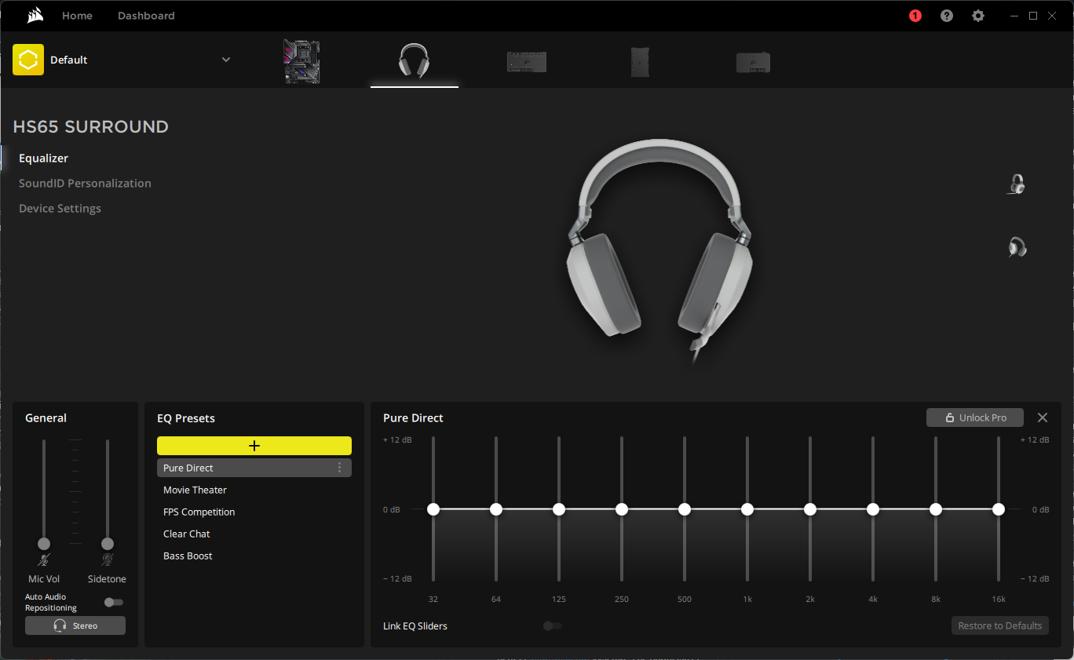Open SoundID Personalization section
Viewport: 1074px width, 660px height.
coord(85,183)
